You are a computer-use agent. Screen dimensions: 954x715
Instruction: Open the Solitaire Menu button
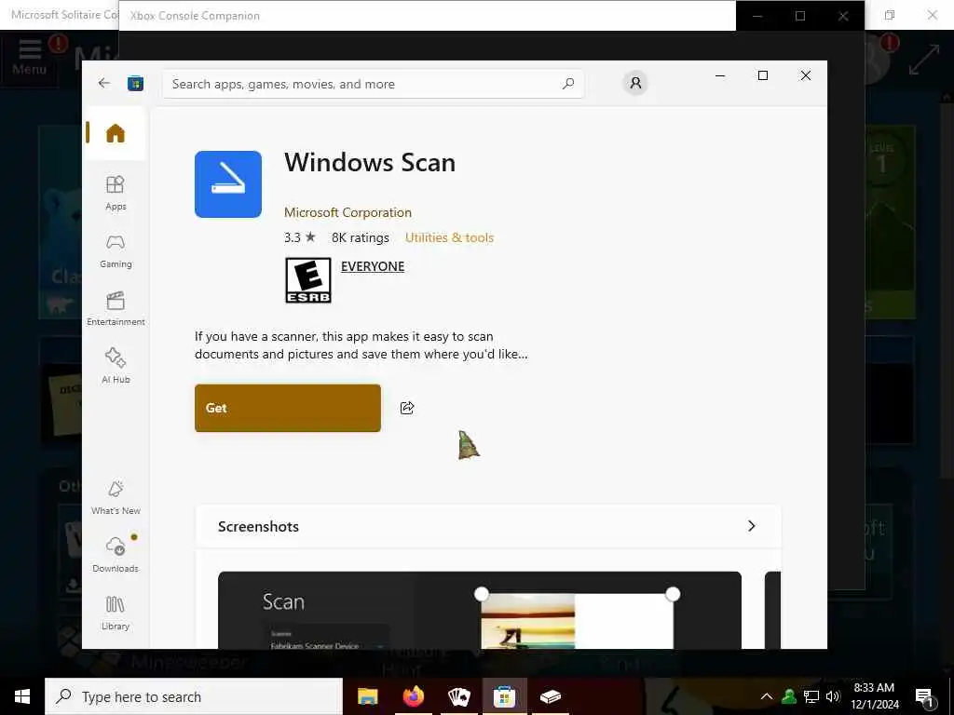point(29,57)
